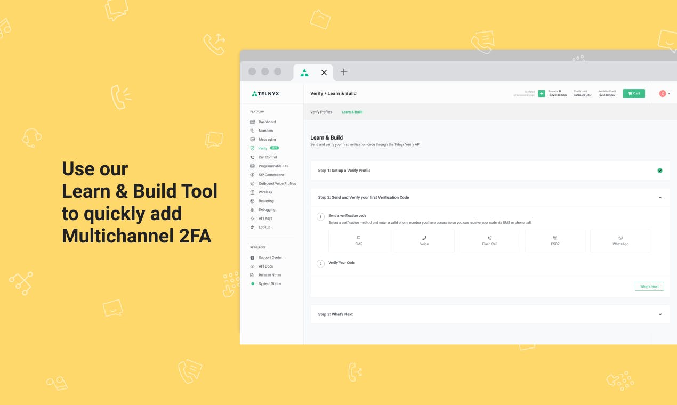Go to the Telnyx logo home
This screenshot has width=677, height=405.
(265, 94)
